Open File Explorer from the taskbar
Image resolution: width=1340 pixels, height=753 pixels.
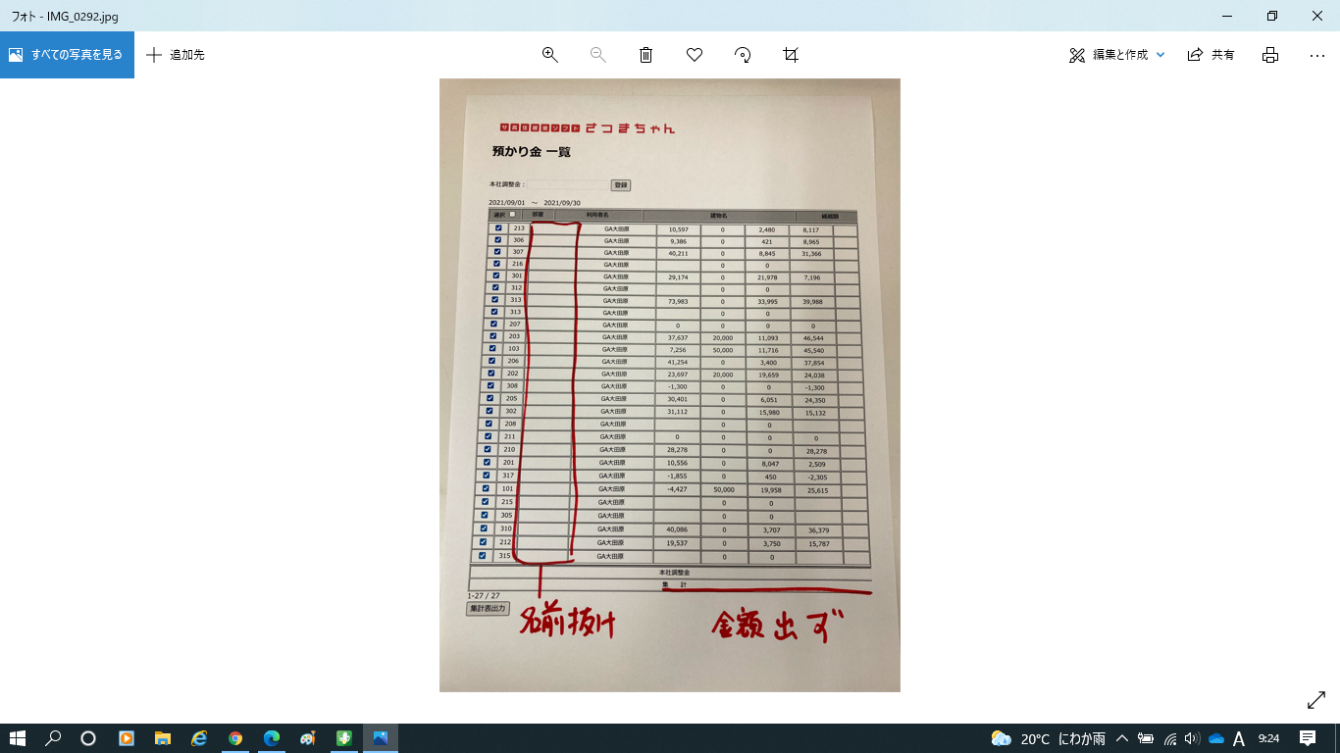pos(163,738)
